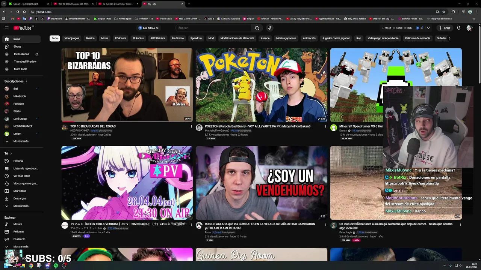Screen dimensions: 481x270
Task: Open Shorts in the sidebar
Action: (21, 46)
